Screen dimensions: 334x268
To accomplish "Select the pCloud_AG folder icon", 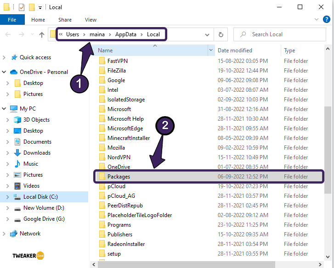I will point(102,196).
